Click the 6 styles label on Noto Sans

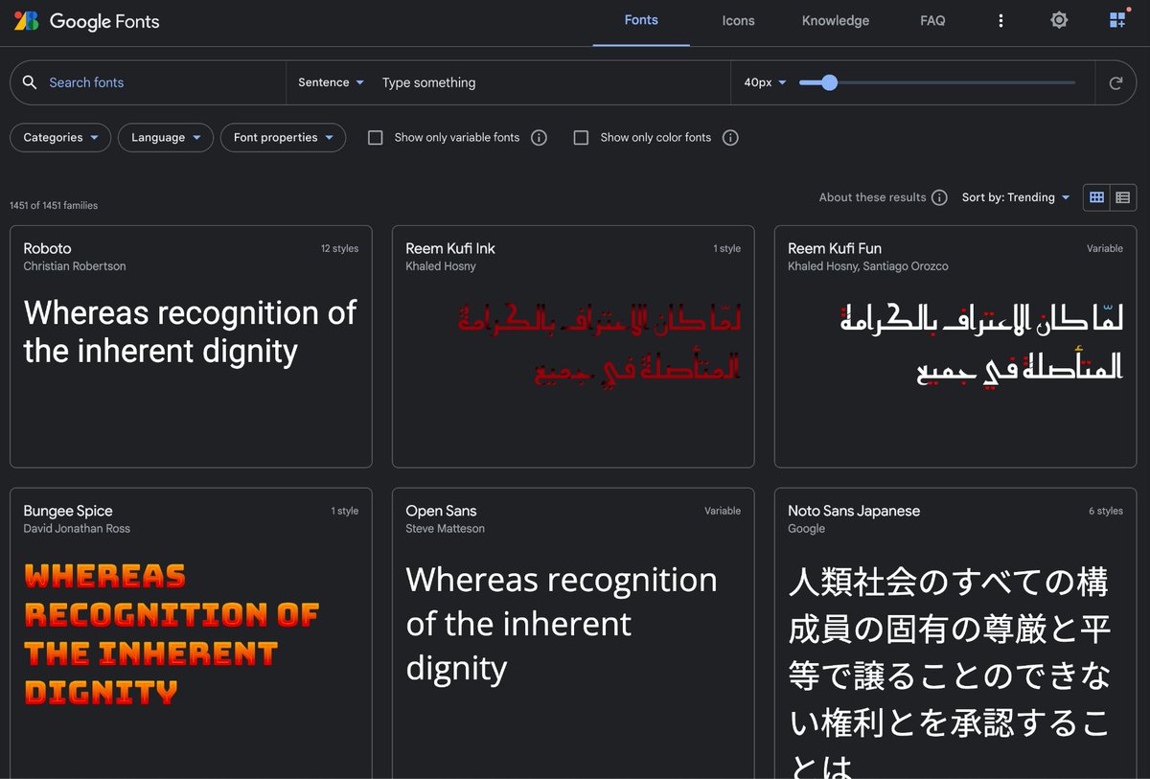click(x=1106, y=511)
